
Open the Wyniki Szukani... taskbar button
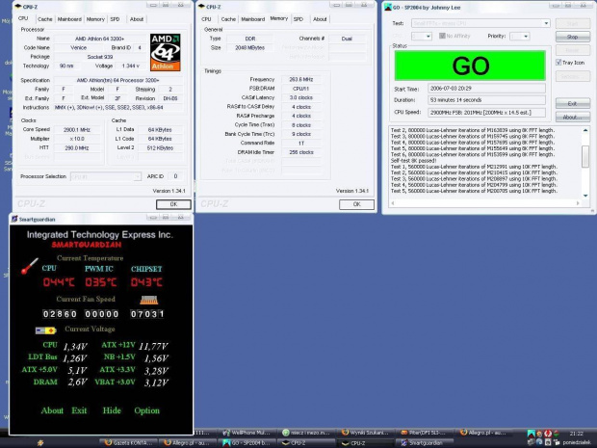[x=366, y=433]
